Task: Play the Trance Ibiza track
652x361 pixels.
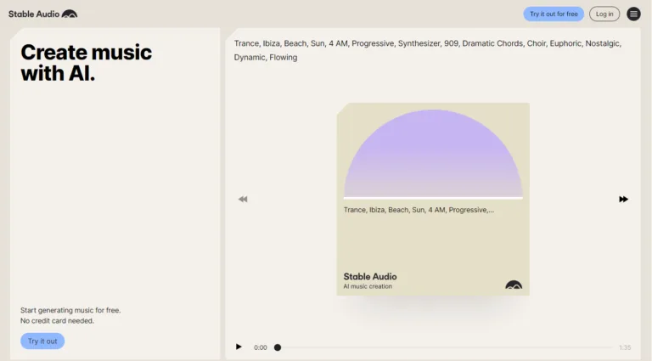Action: tap(239, 347)
